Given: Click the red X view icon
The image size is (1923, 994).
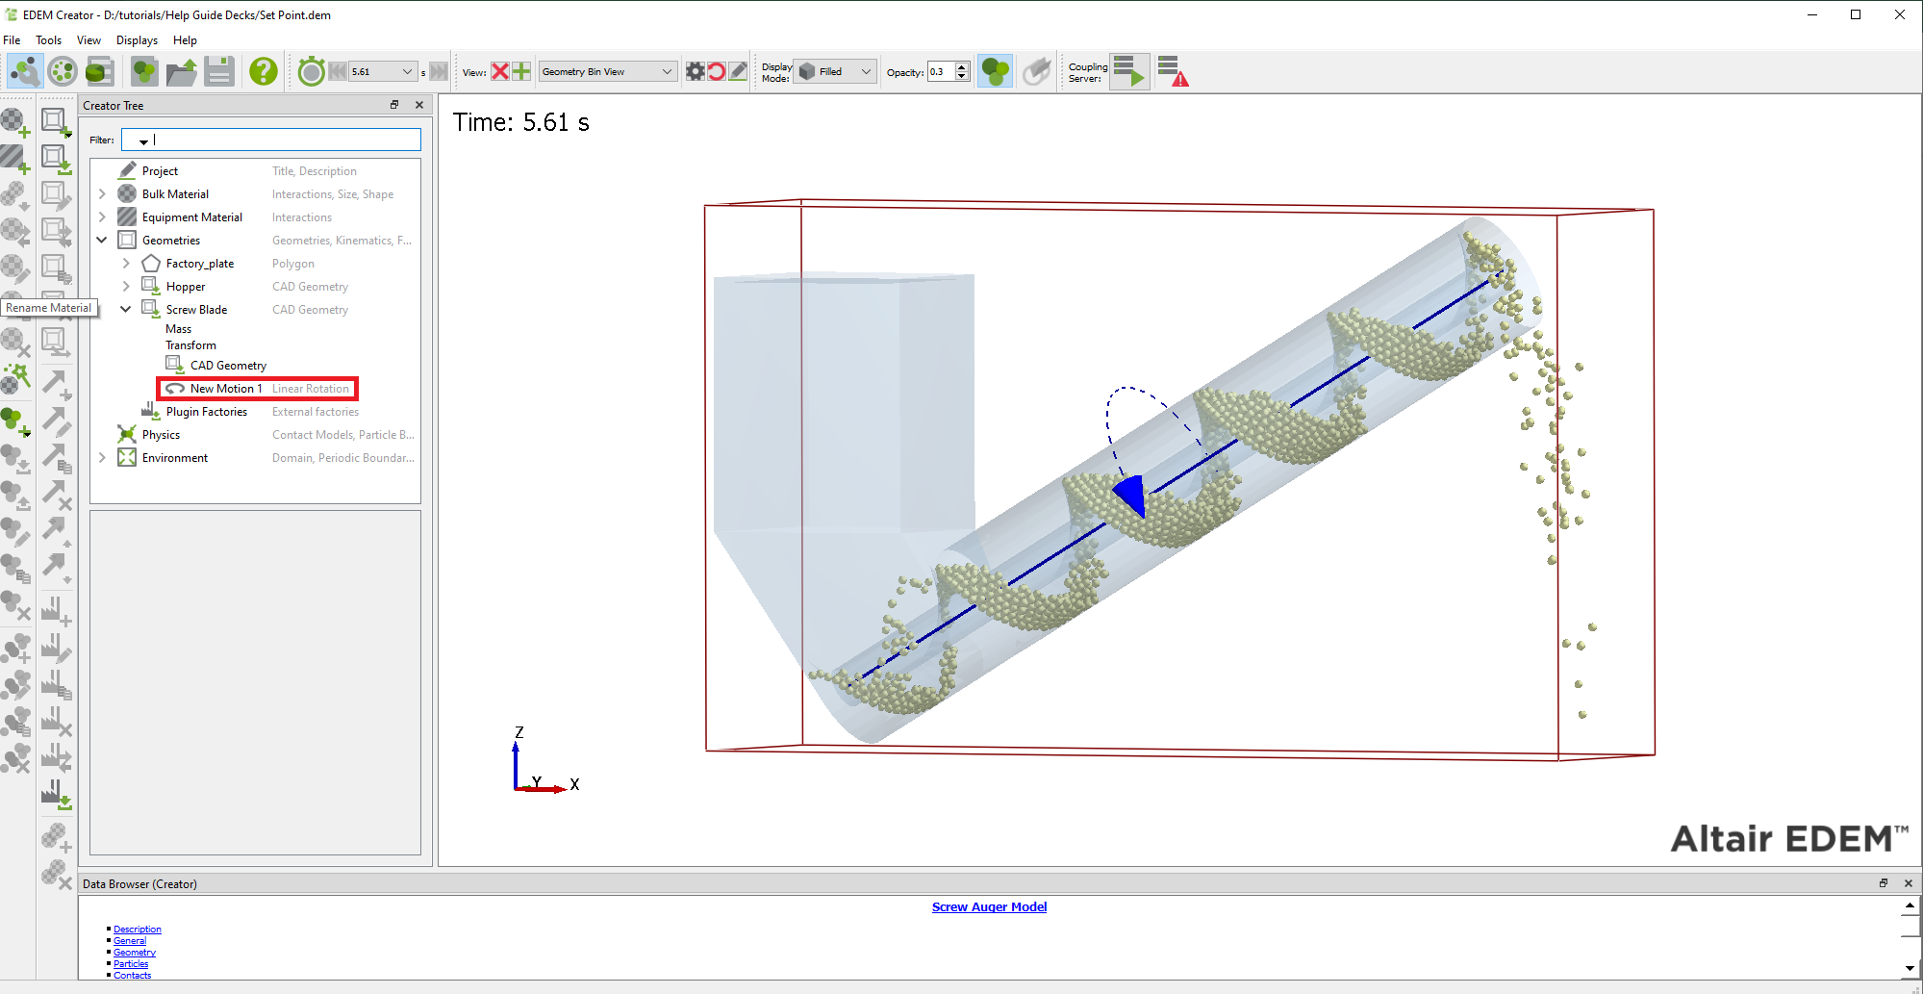Looking at the screenshot, I should (500, 71).
